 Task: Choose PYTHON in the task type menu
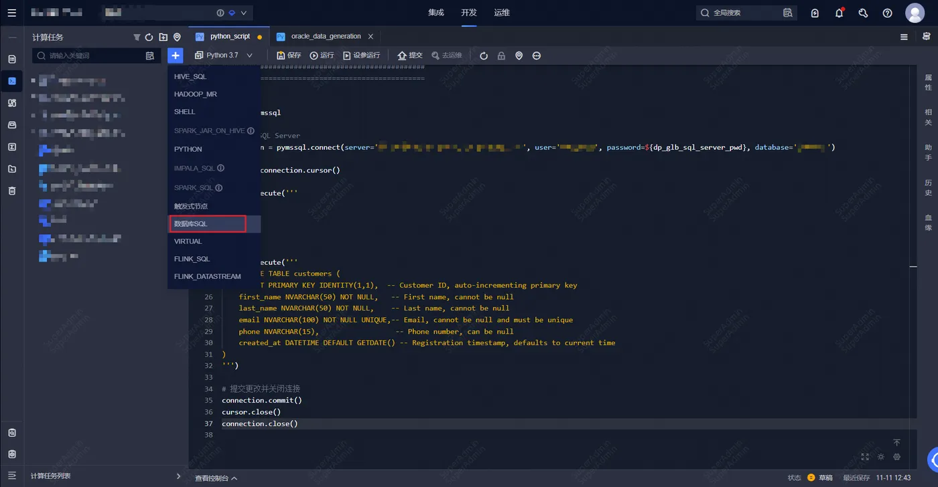pyautogui.click(x=214, y=149)
